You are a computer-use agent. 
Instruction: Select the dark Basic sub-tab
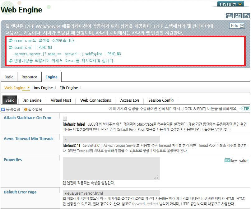click(x=10, y=100)
